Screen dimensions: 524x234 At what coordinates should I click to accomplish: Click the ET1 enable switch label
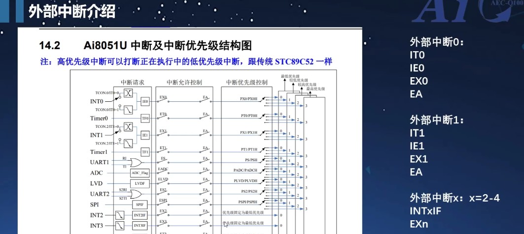tap(163, 147)
